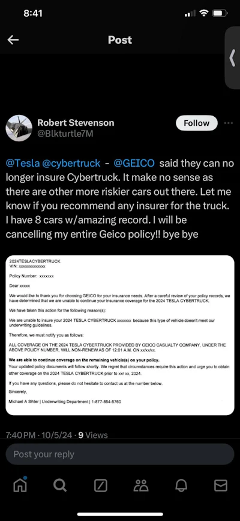Screen dimensions: 240x521
Task: Tap the back arrow icon
Action: [13, 40]
